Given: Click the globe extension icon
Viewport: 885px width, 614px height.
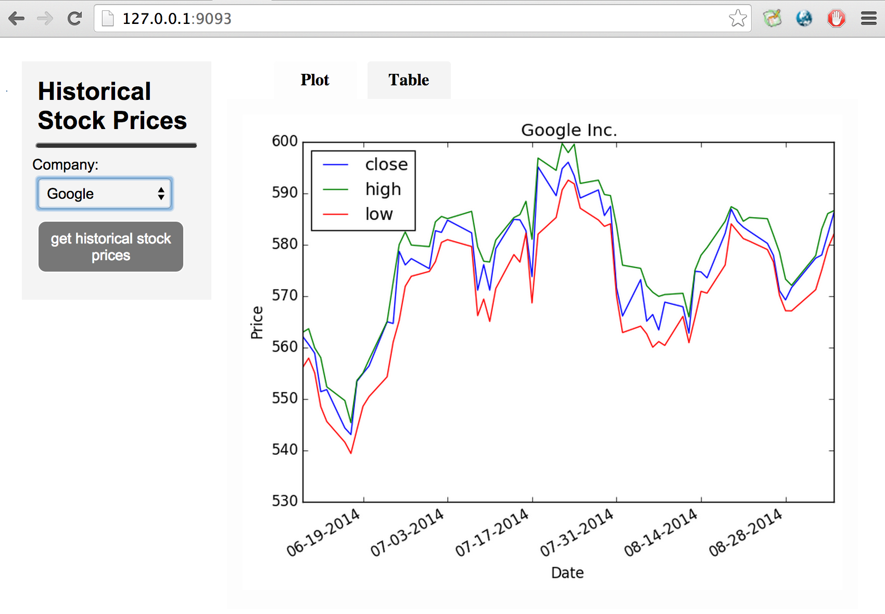Looking at the screenshot, I should [804, 19].
